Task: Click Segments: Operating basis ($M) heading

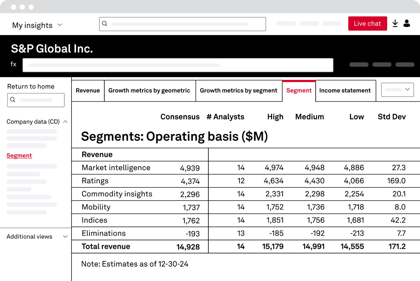Action: 175,136
